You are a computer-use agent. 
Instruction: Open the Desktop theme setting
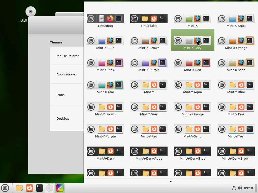coord(67,118)
